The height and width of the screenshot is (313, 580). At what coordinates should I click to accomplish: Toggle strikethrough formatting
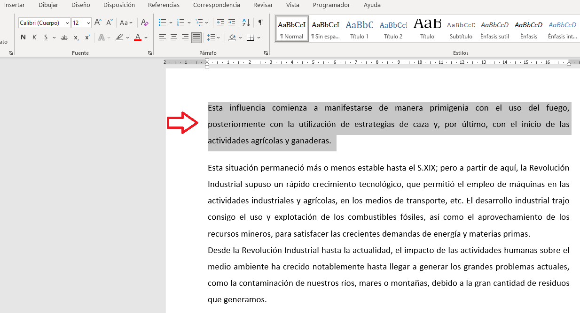64,37
